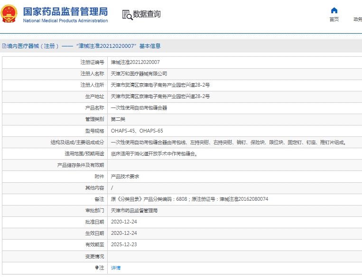Click 国家药品监督管理局 site title
The height and width of the screenshot is (277, 362).
tap(65, 11)
